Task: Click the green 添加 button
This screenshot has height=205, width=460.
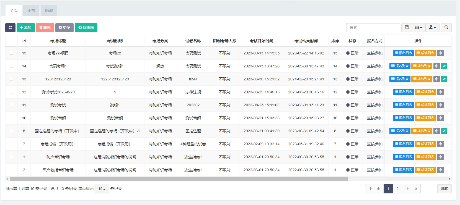Action: 26,28
